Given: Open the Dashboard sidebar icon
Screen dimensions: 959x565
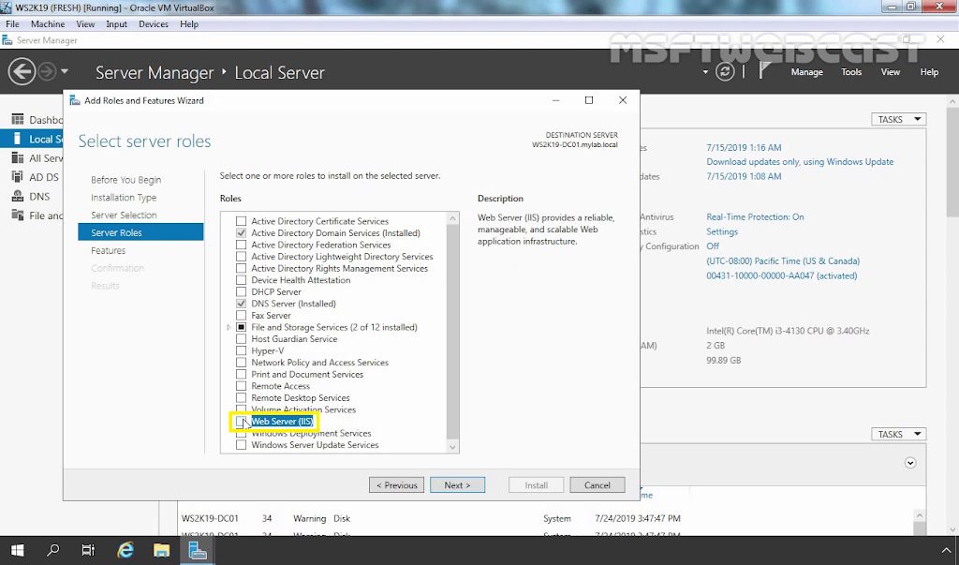Looking at the screenshot, I should click(18, 119).
